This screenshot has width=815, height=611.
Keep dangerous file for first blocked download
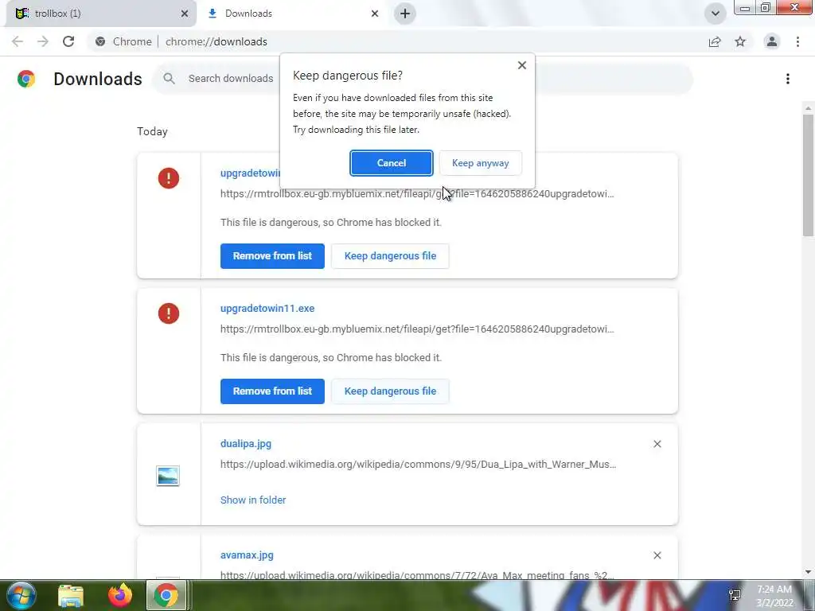tap(390, 256)
